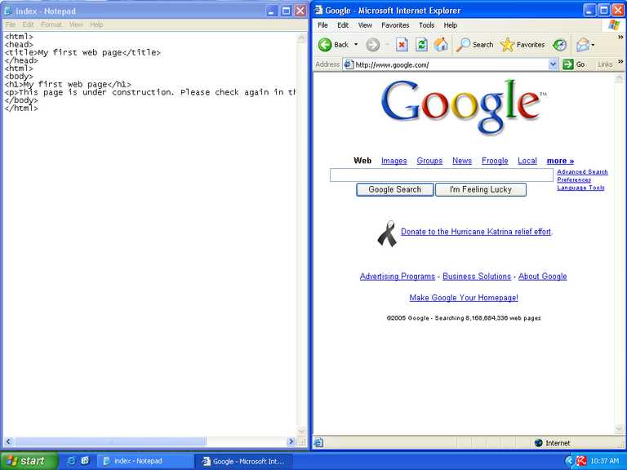Open the Groups link on Google
Image resolution: width=627 pixels, height=470 pixels.
(429, 161)
